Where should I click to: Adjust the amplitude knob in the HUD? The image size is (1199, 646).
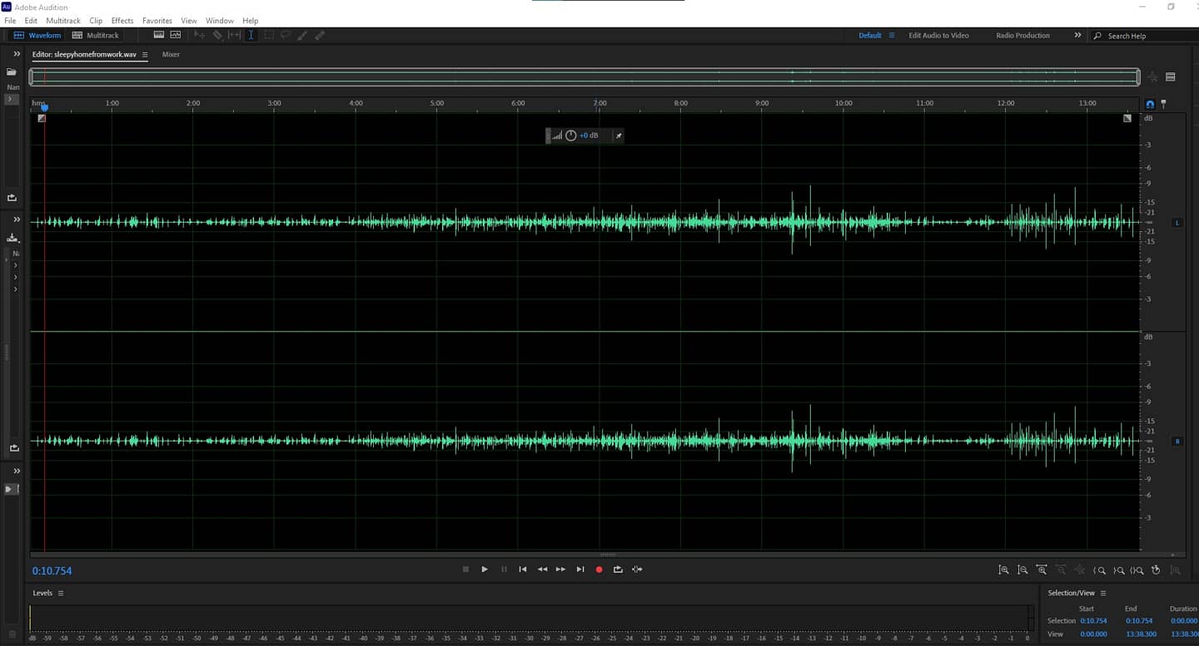(x=570, y=136)
